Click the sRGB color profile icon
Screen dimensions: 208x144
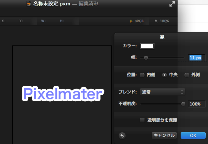tap(131, 21)
